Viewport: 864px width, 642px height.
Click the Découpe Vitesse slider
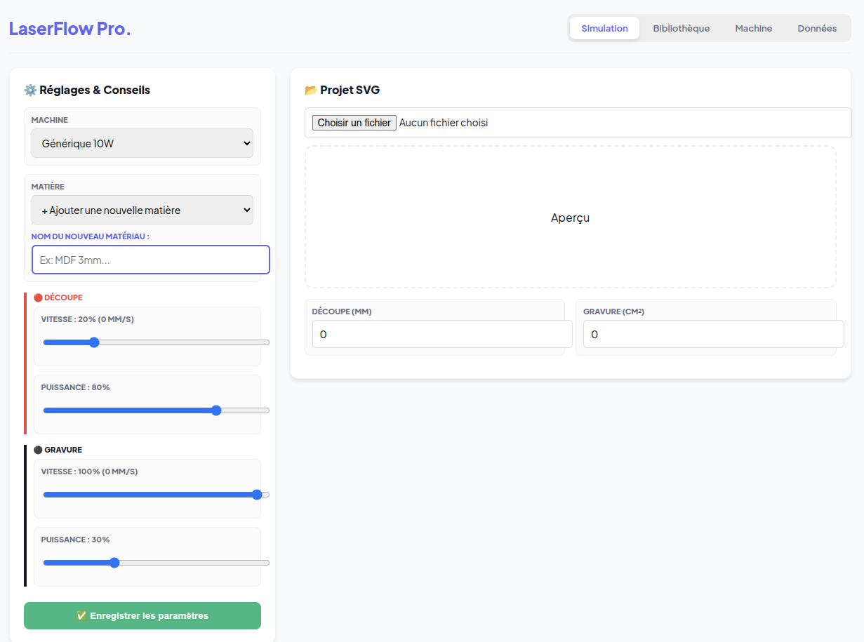click(x=156, y=342)
